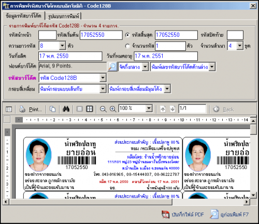Click the PDF save icon
The width and height of the screenshot is (259, 224).
click(x=165, y=215)
